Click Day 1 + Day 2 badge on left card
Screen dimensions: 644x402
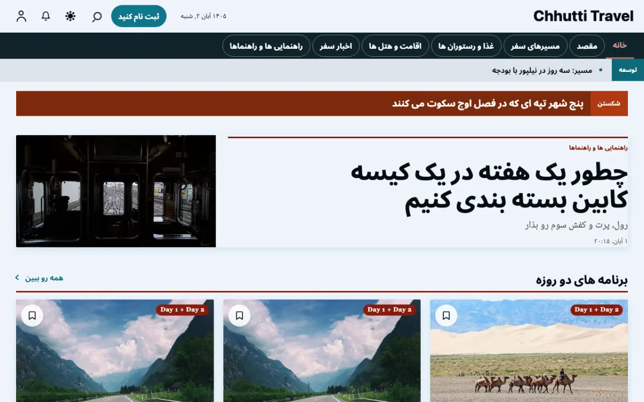pyautogui.click(x=182, y=310)
